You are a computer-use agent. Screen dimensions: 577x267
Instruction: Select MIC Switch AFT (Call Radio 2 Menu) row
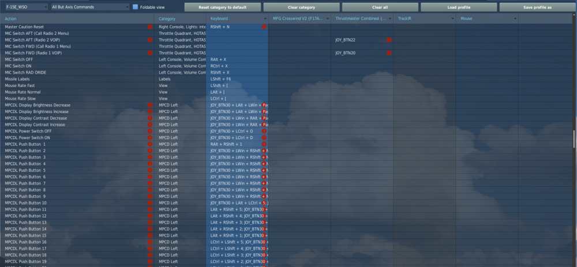[77, 33]
